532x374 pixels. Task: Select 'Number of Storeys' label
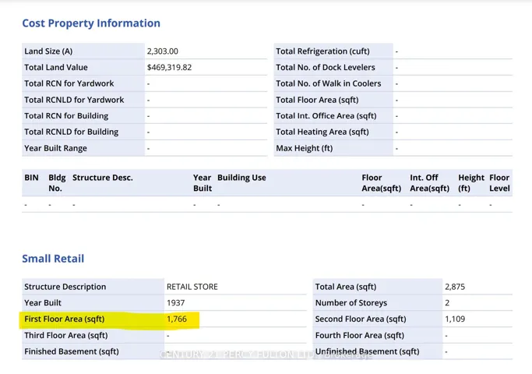351,303
